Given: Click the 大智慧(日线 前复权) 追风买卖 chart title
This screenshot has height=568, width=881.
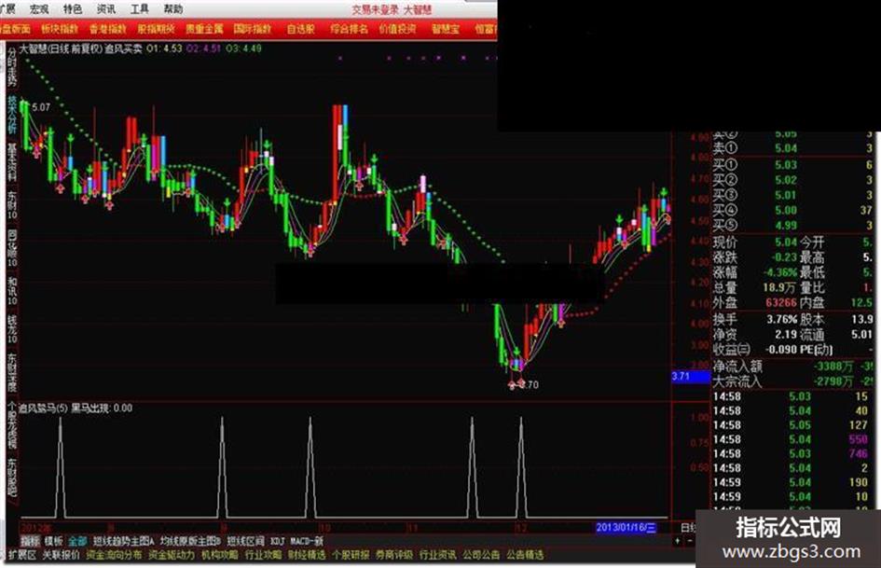Looking at the screenshot, I should (x=81, y=48).
